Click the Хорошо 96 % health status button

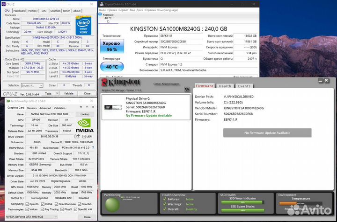coord(112,46)
